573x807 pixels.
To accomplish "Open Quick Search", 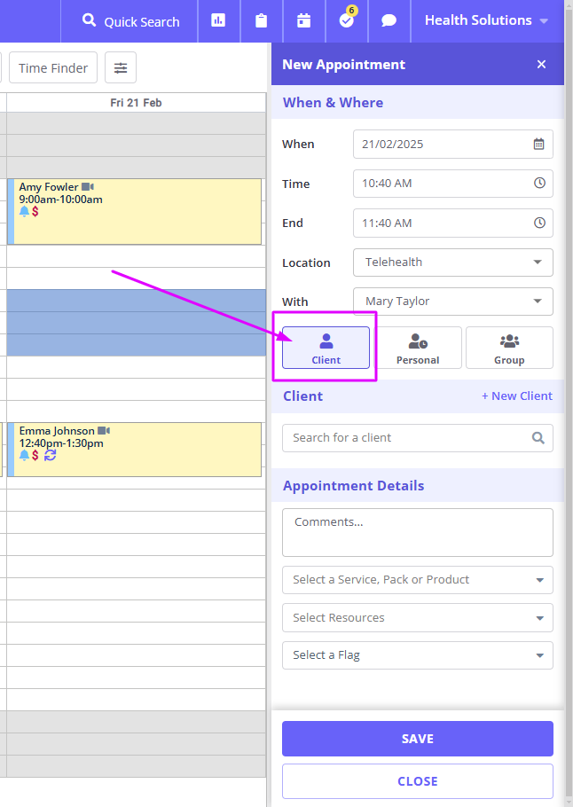I will pos(131,21).
